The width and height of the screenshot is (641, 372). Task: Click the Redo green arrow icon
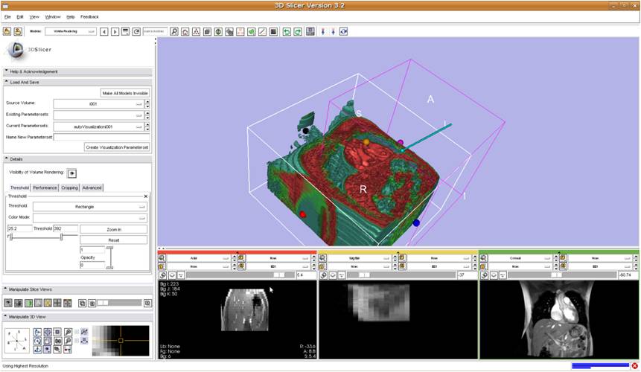pyautogui.click(x=298, y=31)
